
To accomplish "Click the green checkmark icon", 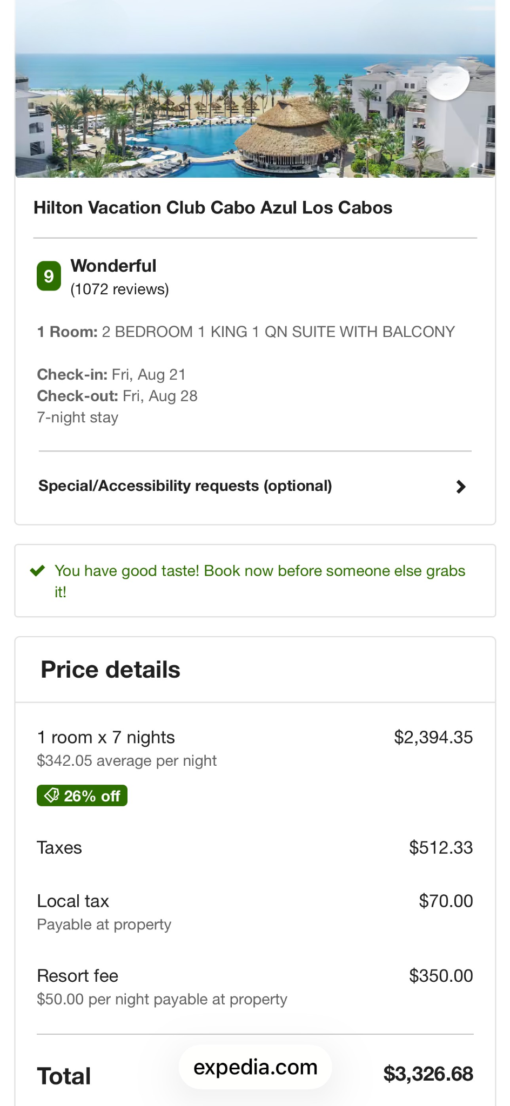I will (37, 571).
